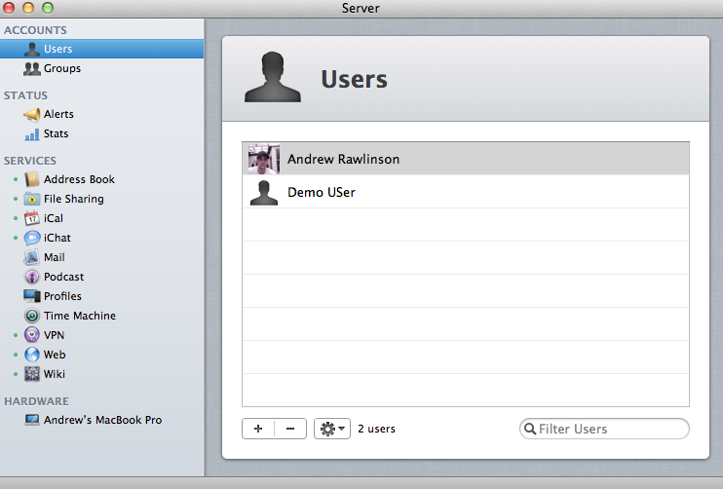Open the Time Machine service label
This screenshot has height=489, width=723.
pyautogui.click(x=80, y=316)
